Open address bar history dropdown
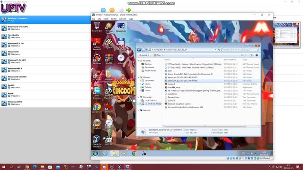This screenshot has width=303, height=170. [x=215, y=50]
